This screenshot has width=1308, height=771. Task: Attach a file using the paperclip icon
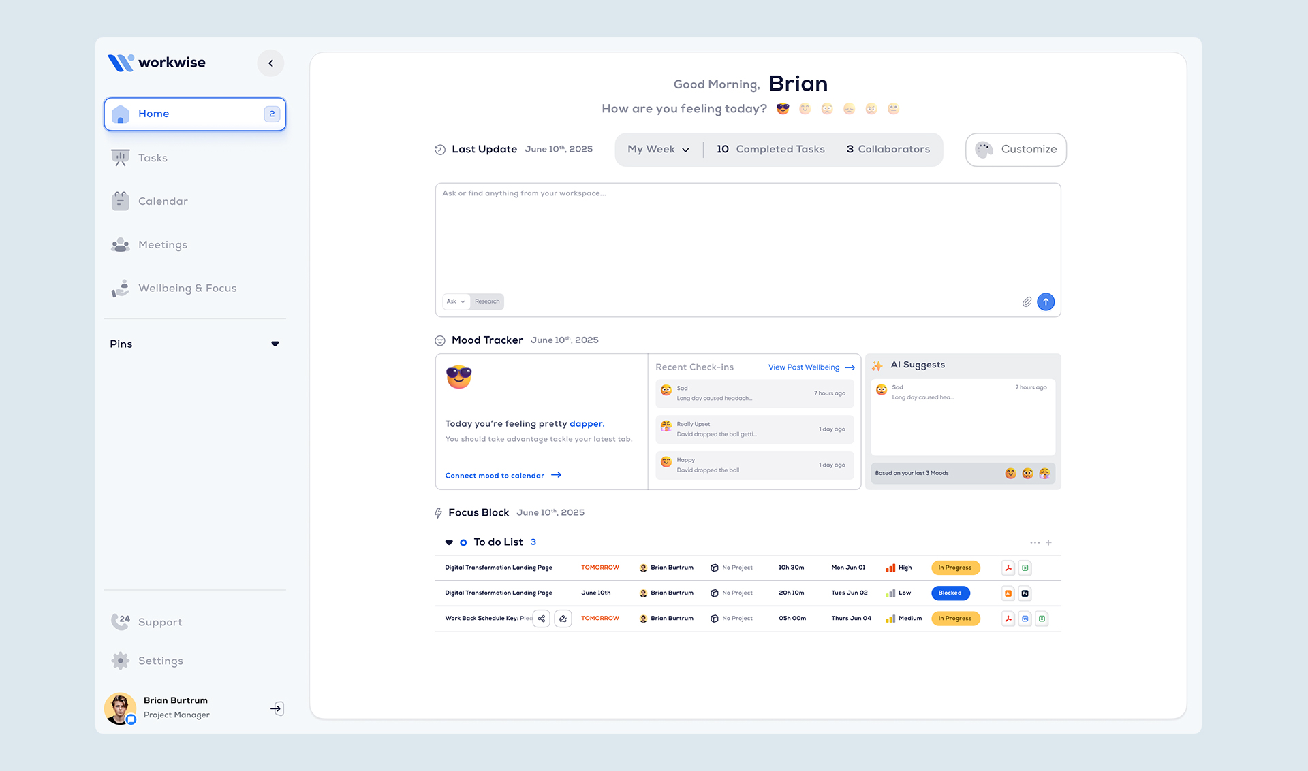coord(1027,301)
